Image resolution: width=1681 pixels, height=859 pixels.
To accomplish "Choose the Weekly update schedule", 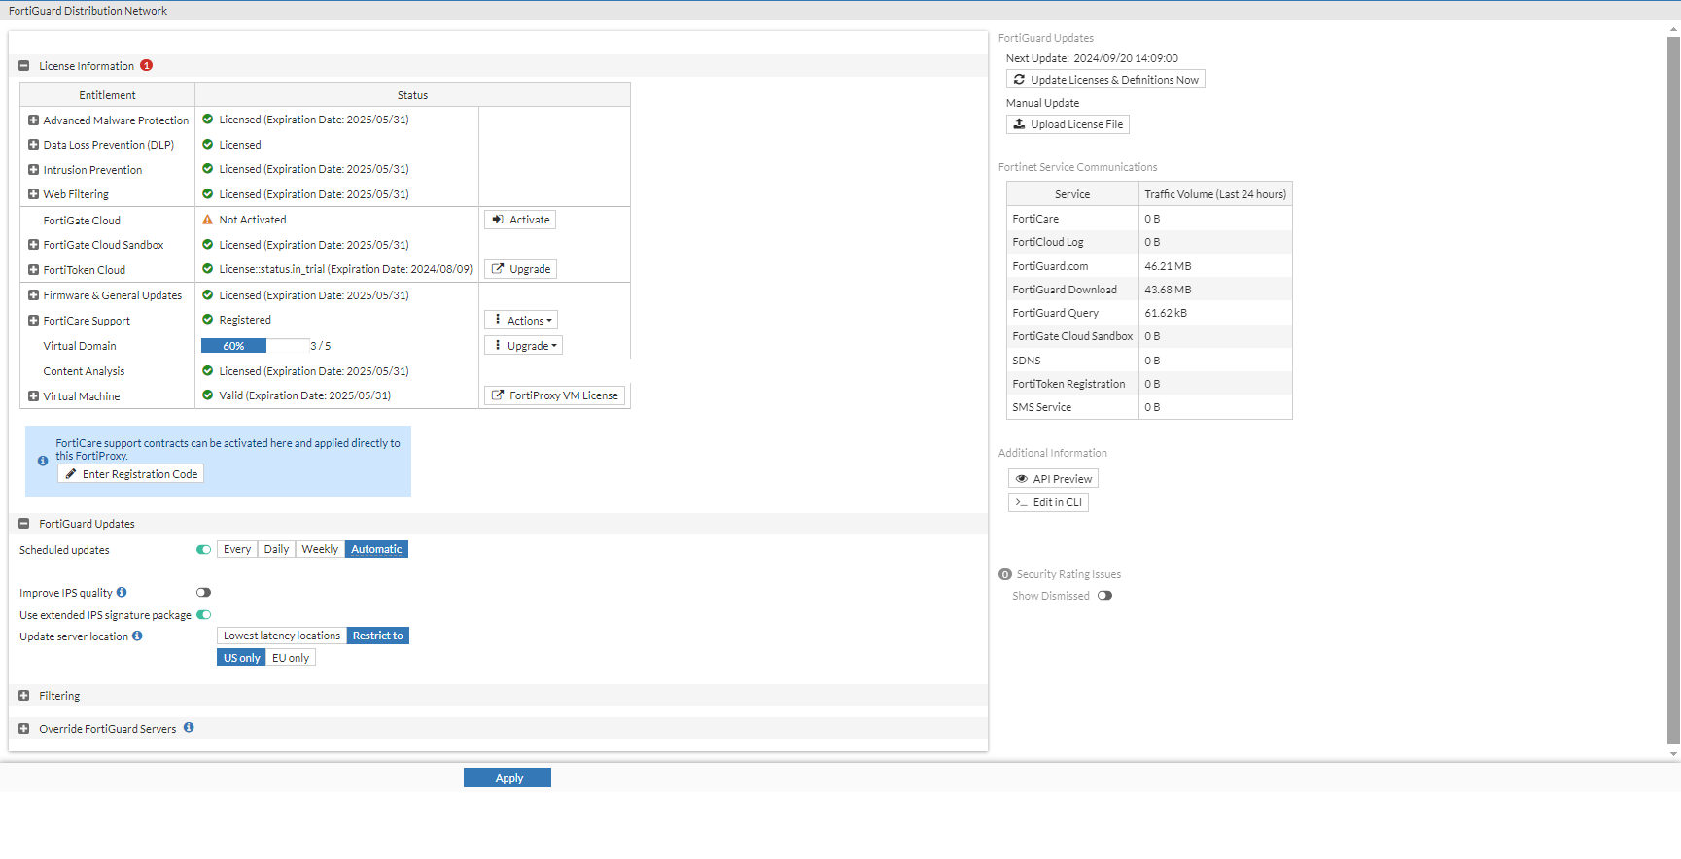I will tap(320, 550).
